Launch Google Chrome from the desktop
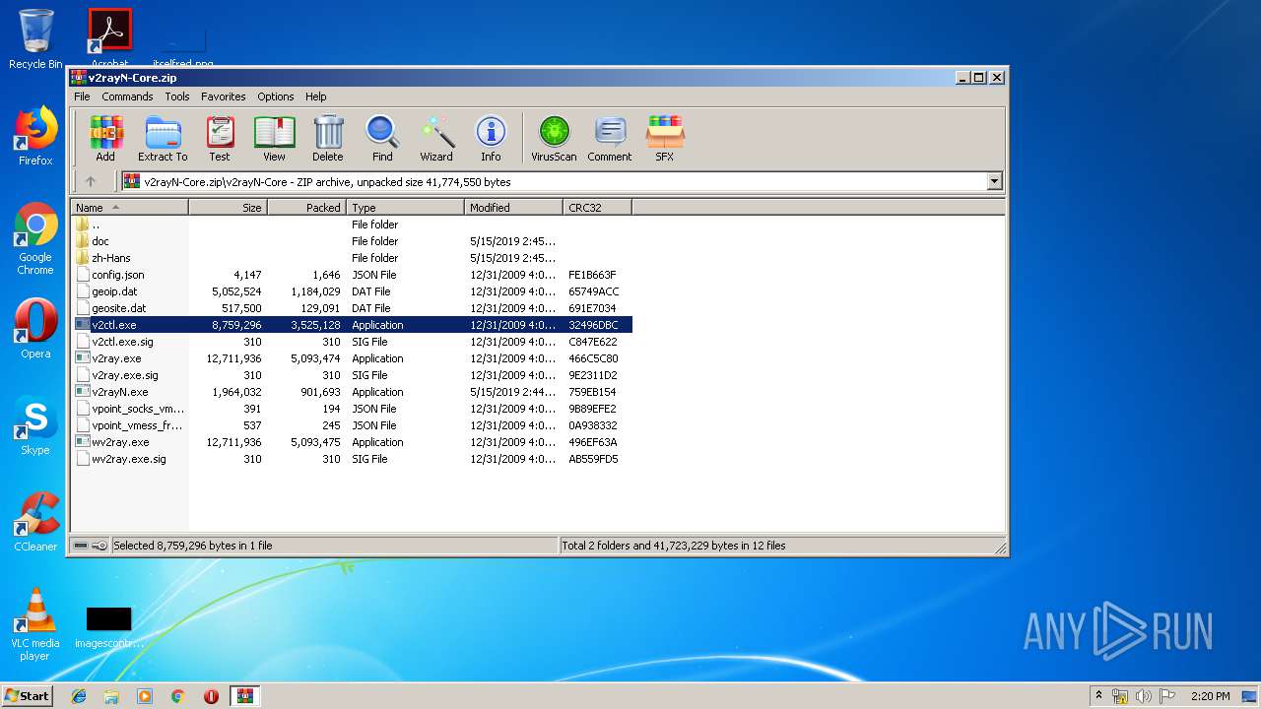The height and width of the screenshot is (709, 1261). pyautogui.click(x=35, y=239)
